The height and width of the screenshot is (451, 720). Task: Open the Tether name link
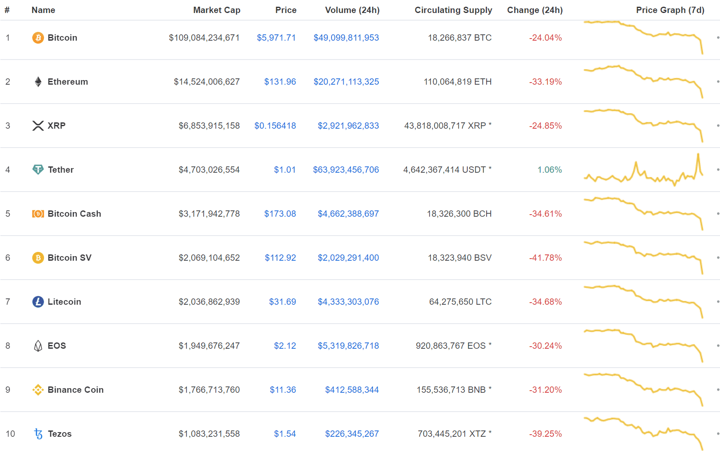coord(61,170)
